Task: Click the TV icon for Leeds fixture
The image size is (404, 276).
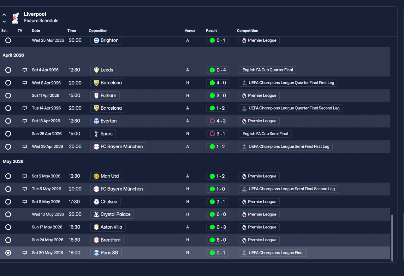Action: click(x=25, y=70)
